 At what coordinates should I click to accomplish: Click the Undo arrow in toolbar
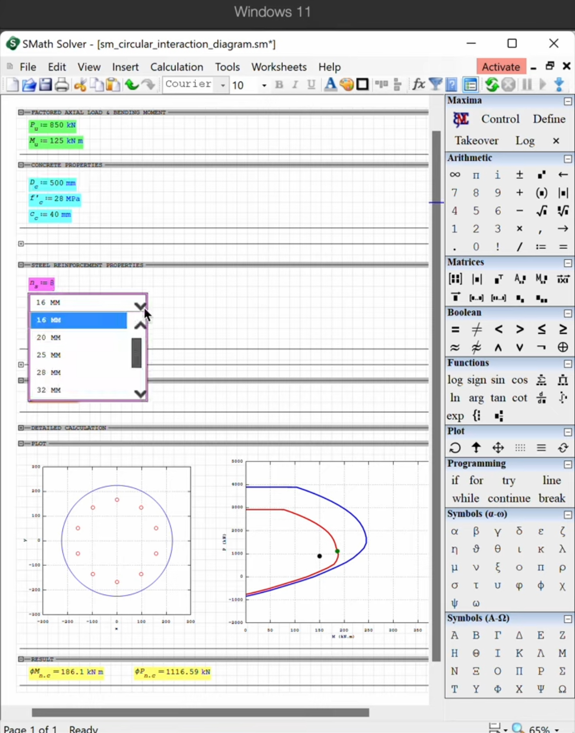point(132,85)
